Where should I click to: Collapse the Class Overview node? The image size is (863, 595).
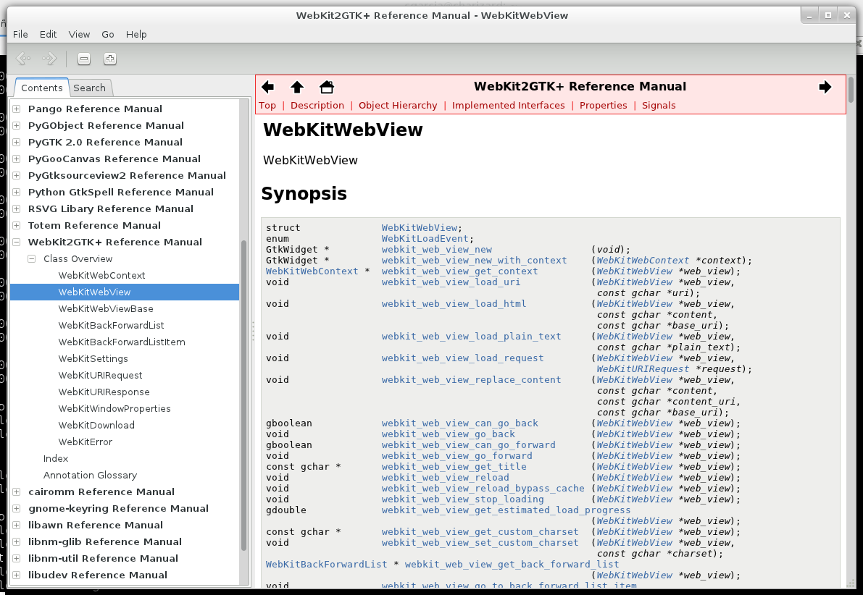coord(32,258)
